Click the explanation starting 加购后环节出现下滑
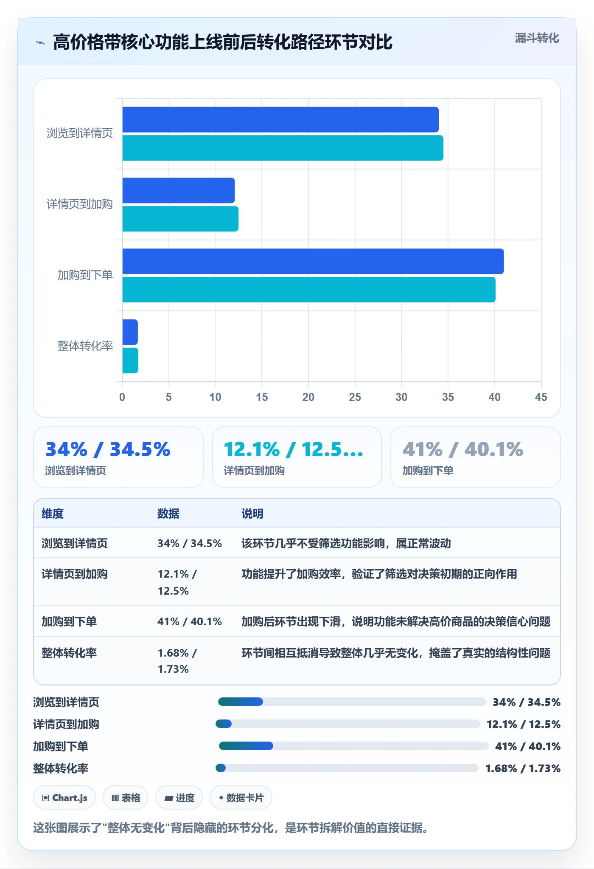Image resolution: width=594 pixels, height=869 pixels. tap(396, 621)
